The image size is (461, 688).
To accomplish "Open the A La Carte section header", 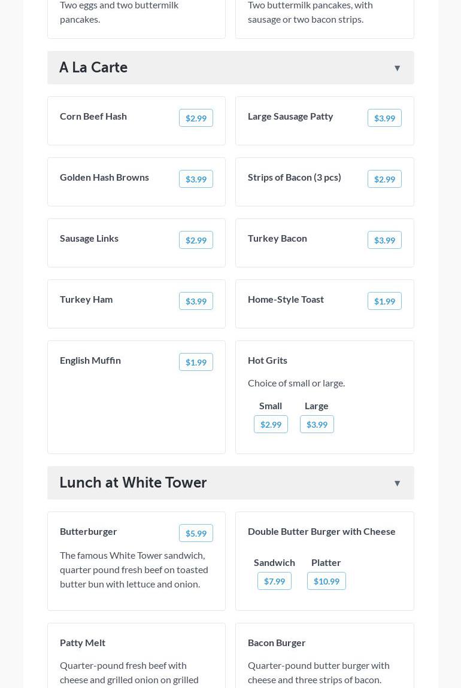I will click(x=93, y=68).
